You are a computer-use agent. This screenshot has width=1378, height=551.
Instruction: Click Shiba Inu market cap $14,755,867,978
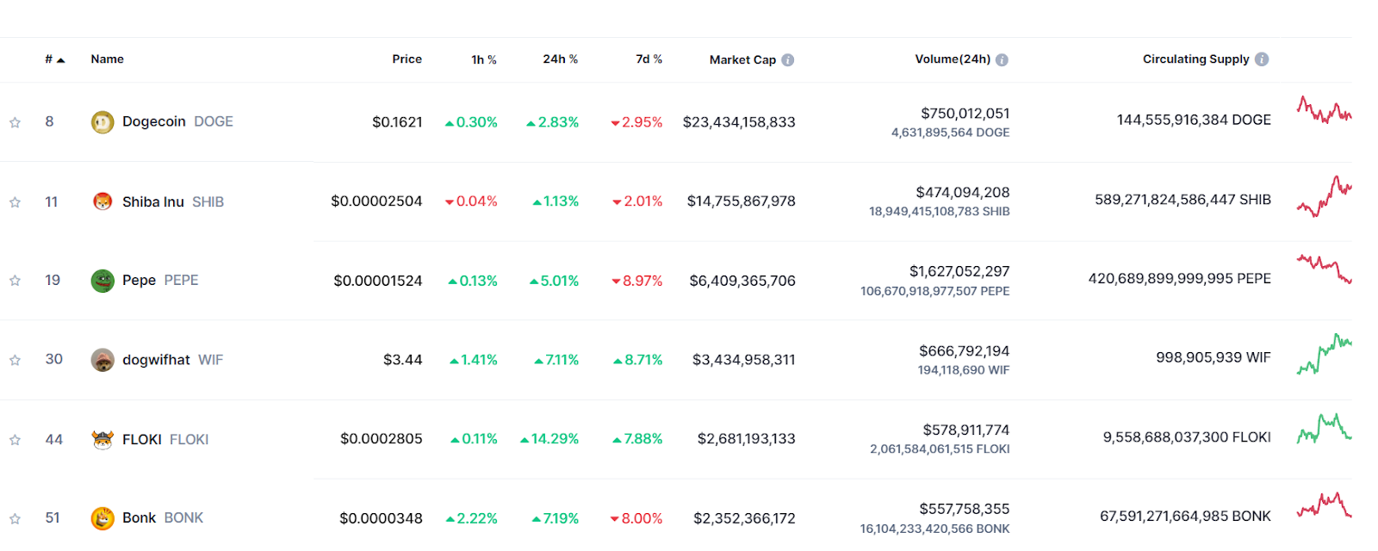pos(741,201)
